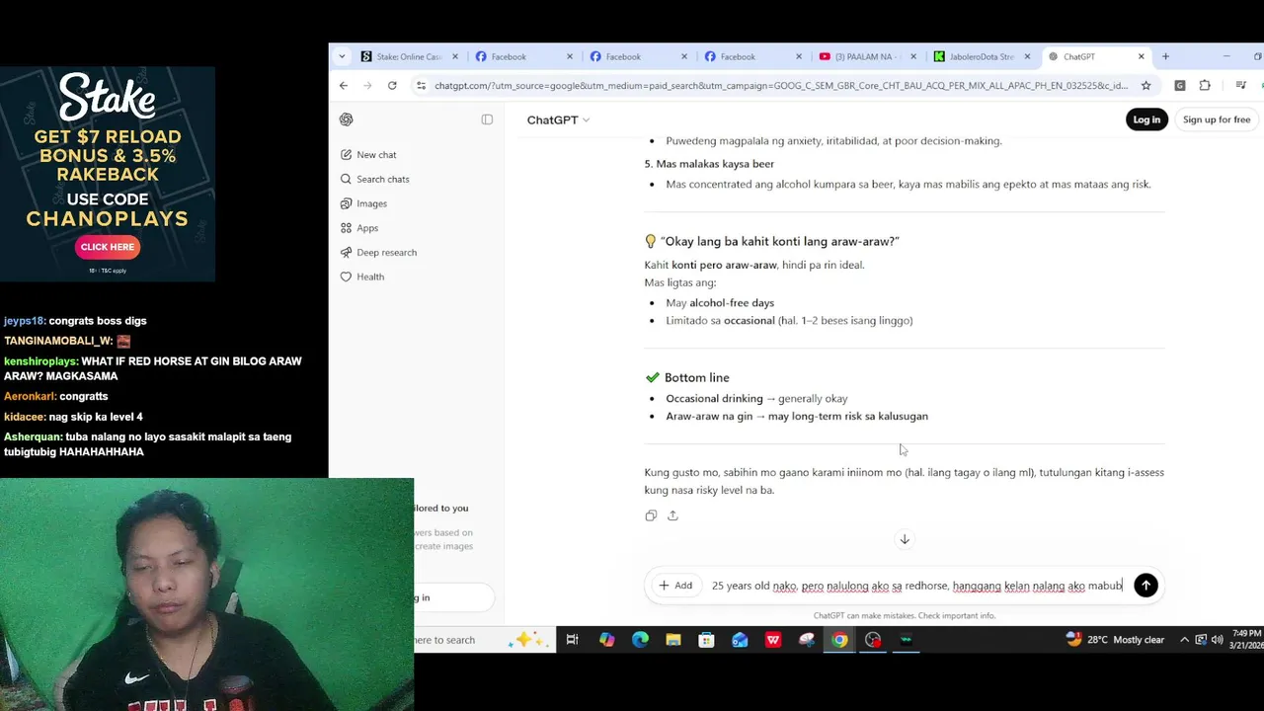Launch Microsoft Edge from taskbar
The image size is (1264, 711).
[x=640, y=640]
